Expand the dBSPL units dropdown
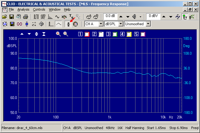200x133 pixels. (121, 24)
